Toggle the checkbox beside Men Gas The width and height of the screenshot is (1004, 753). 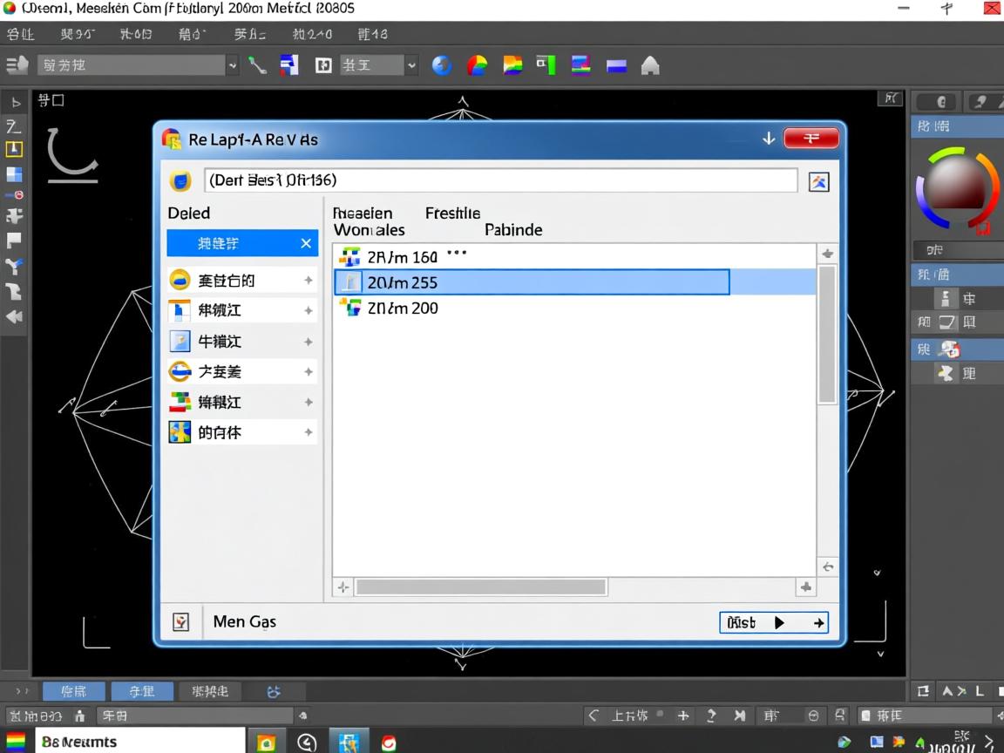coord(180,621)
